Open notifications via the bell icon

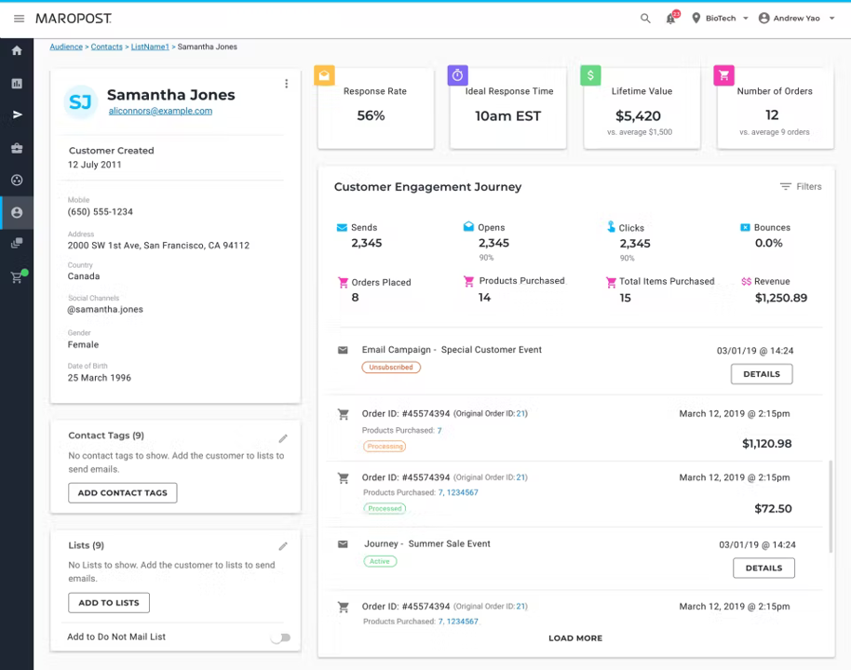pyautogui.click(x=670, y=18)
